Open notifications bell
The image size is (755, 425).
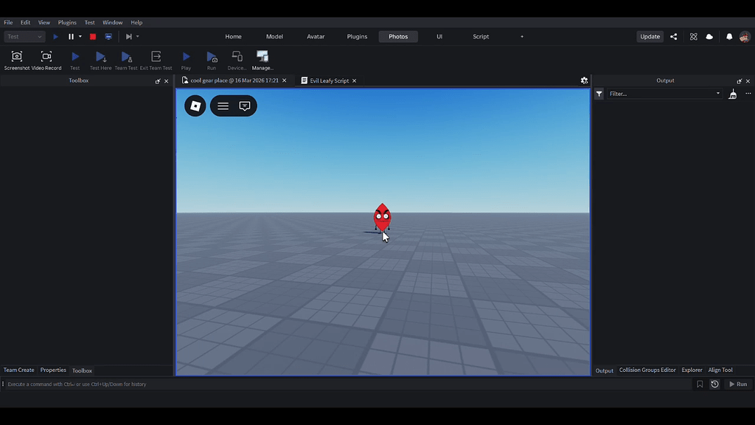[x=729, y=37]
